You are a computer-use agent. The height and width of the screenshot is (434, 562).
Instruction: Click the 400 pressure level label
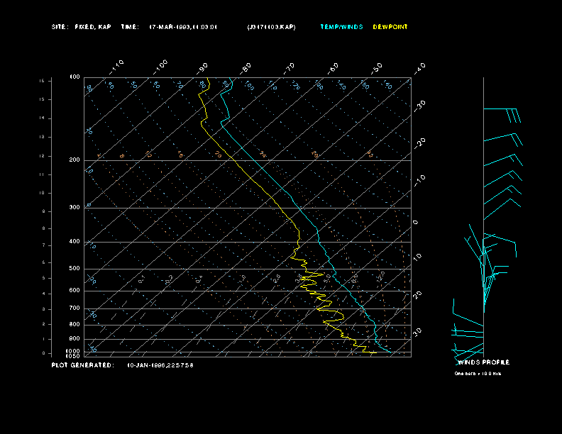pyautogui.click(x=75, y=241)
